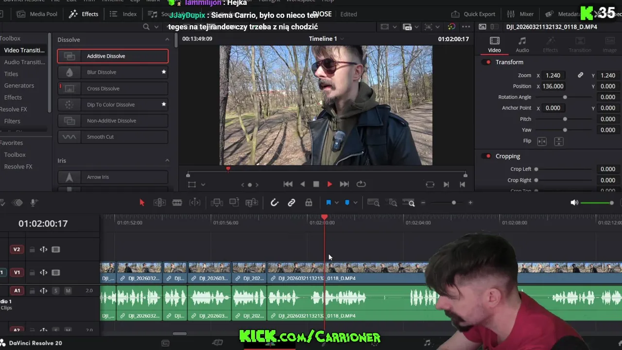Viewport: 622px width, 350px height.
Task: Select Titles in the Toolbox list
Action: coord(11,74)
